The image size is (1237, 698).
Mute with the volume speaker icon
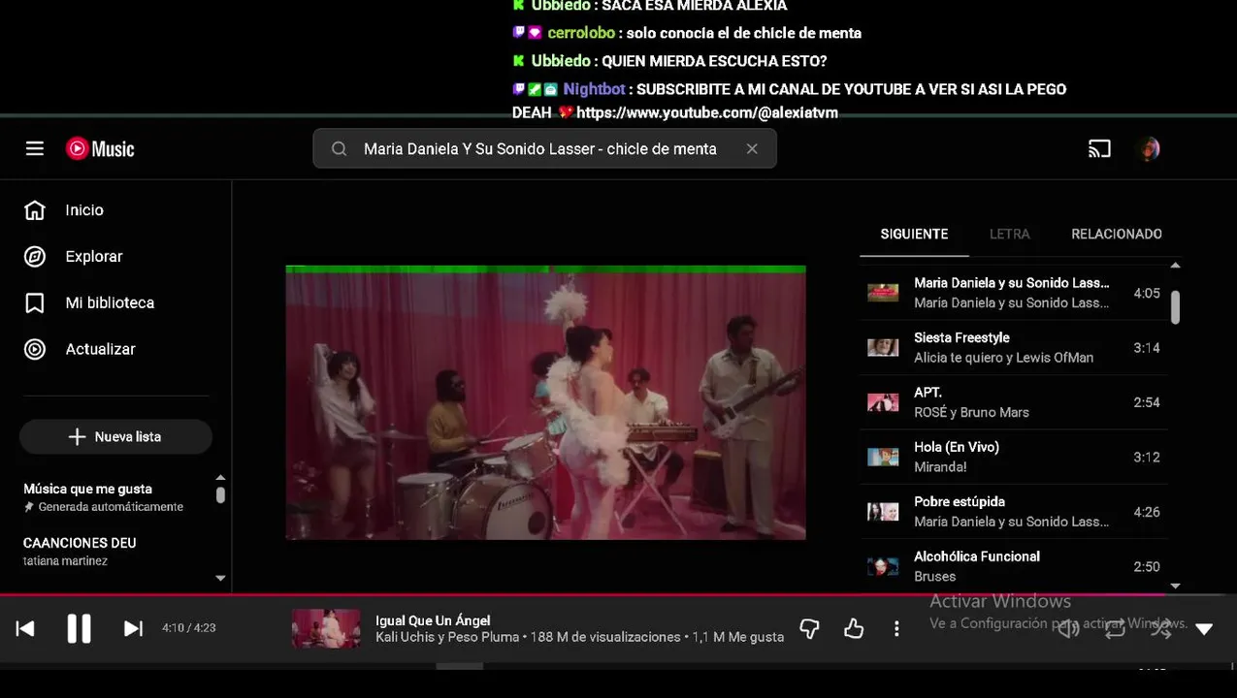1068,629
